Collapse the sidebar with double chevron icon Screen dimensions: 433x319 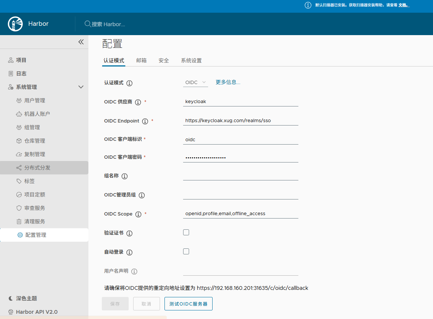click(x=81, y=42)
